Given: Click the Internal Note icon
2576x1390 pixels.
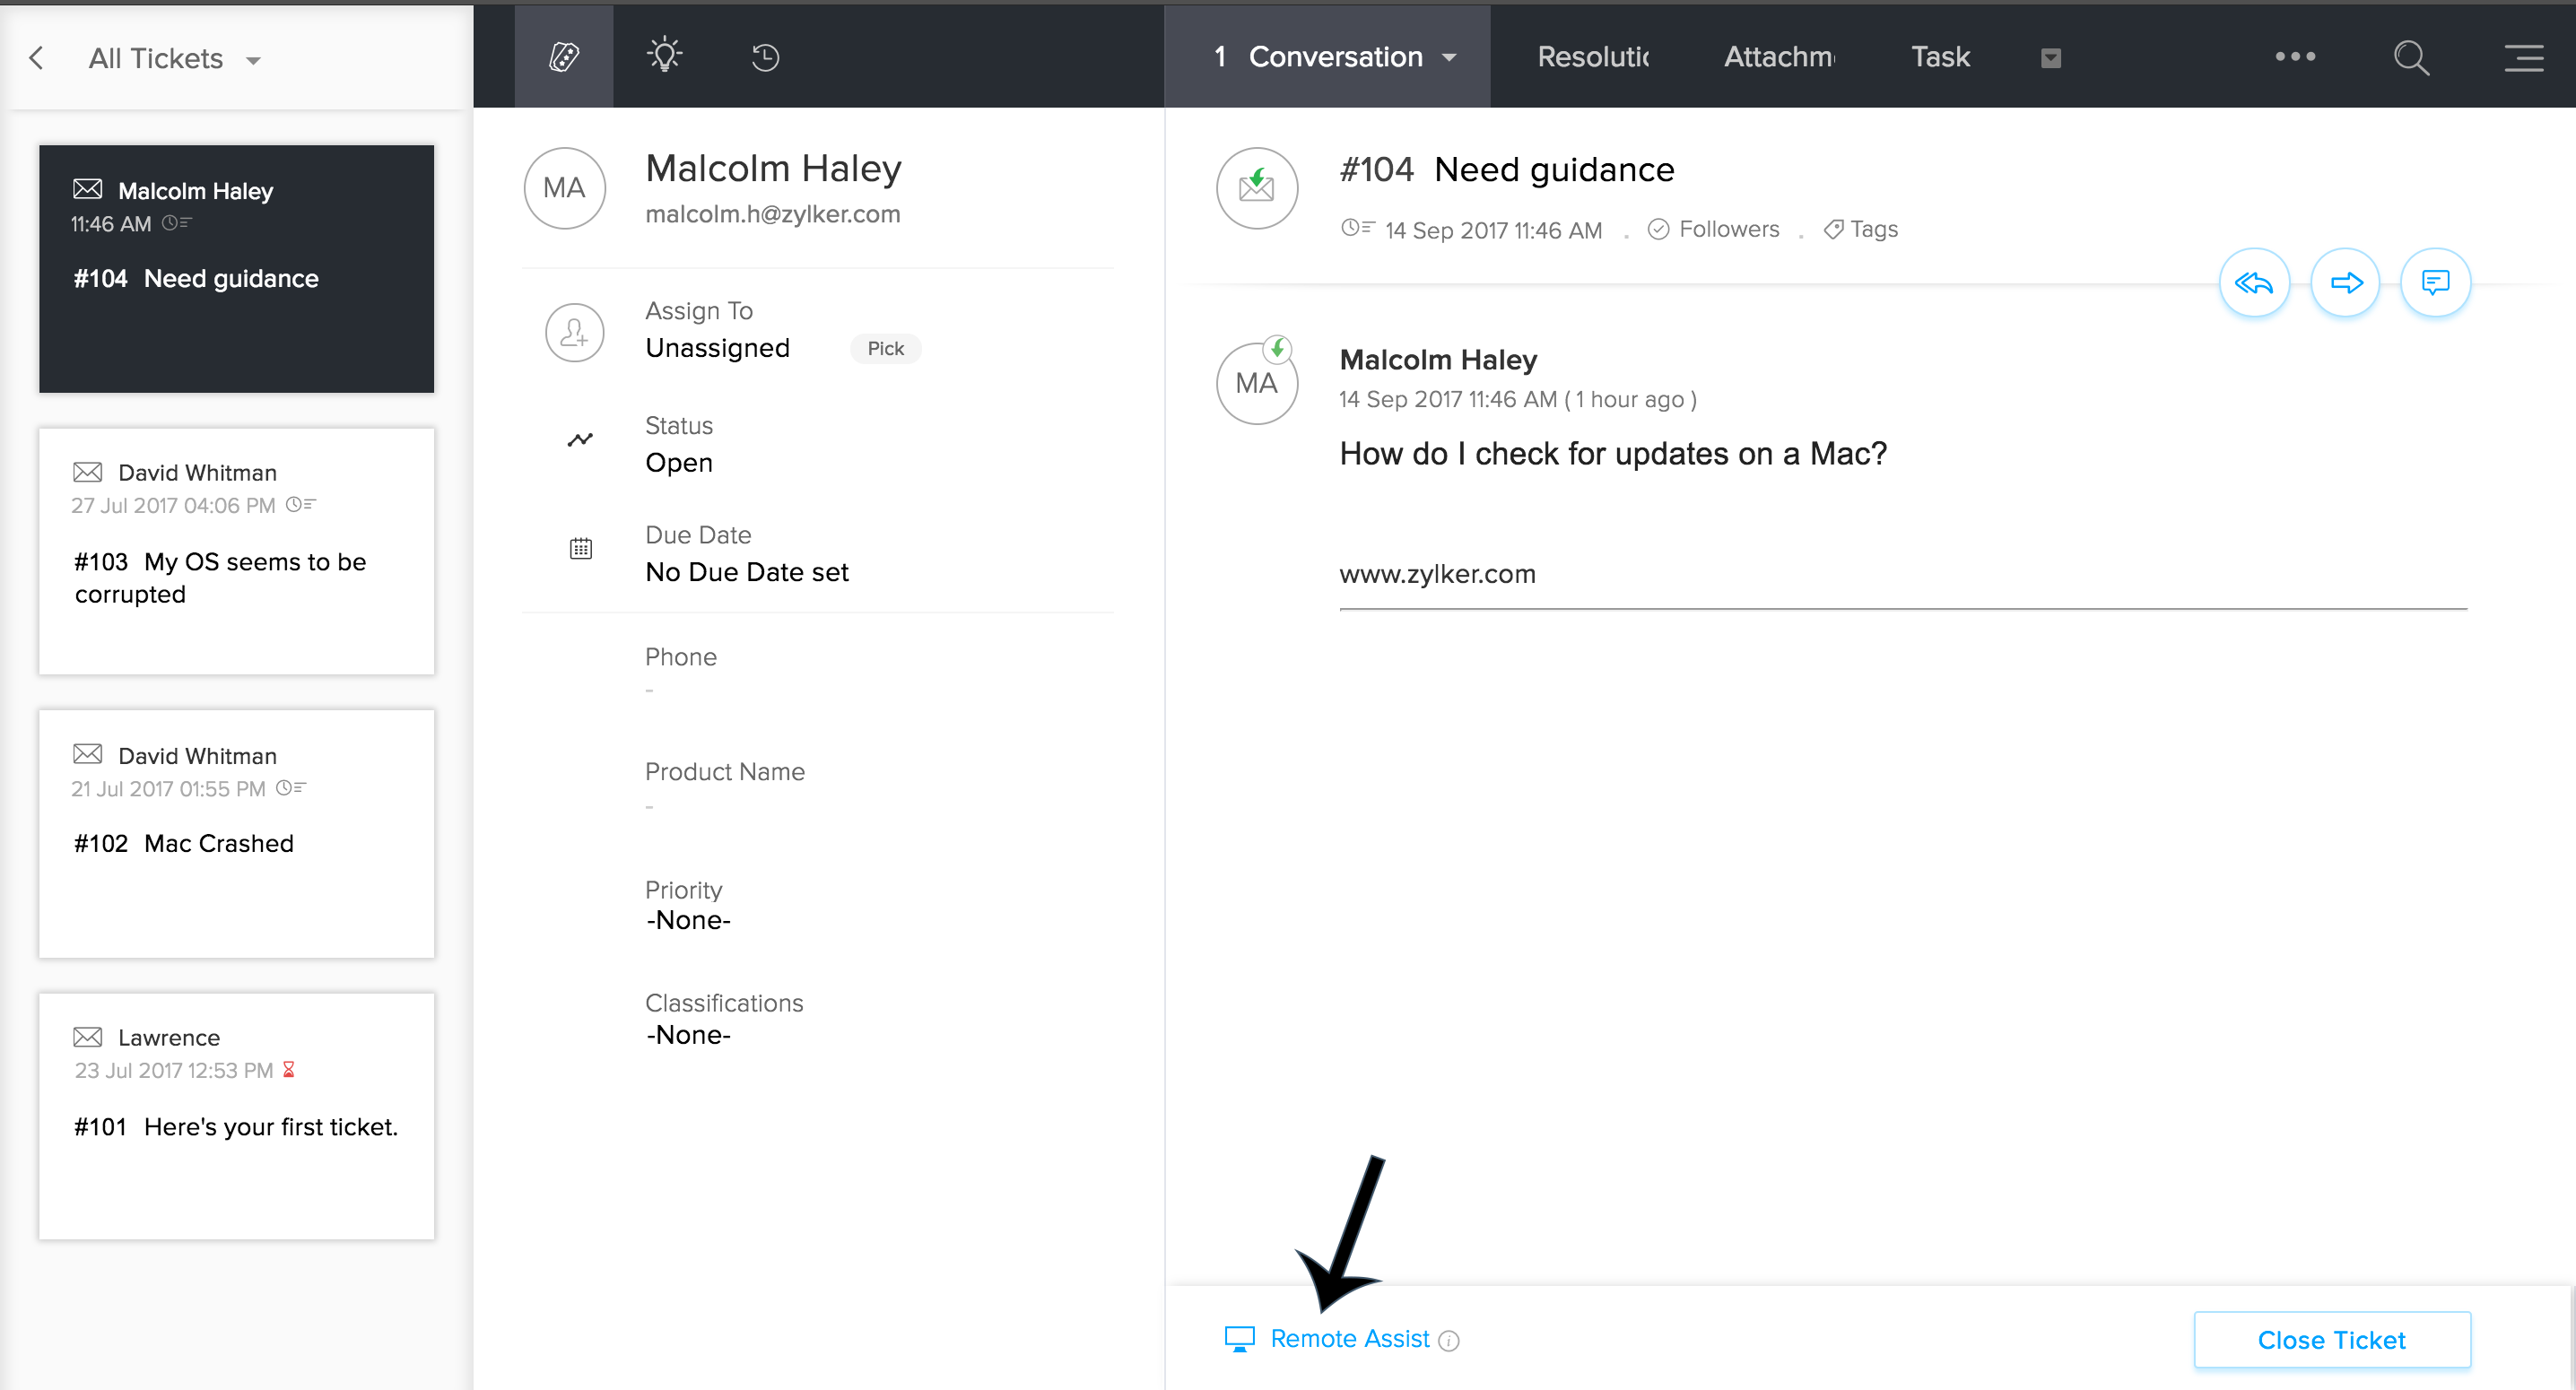Looking at the screenshot, I should pyautogui.click(x=2434, y=282).
